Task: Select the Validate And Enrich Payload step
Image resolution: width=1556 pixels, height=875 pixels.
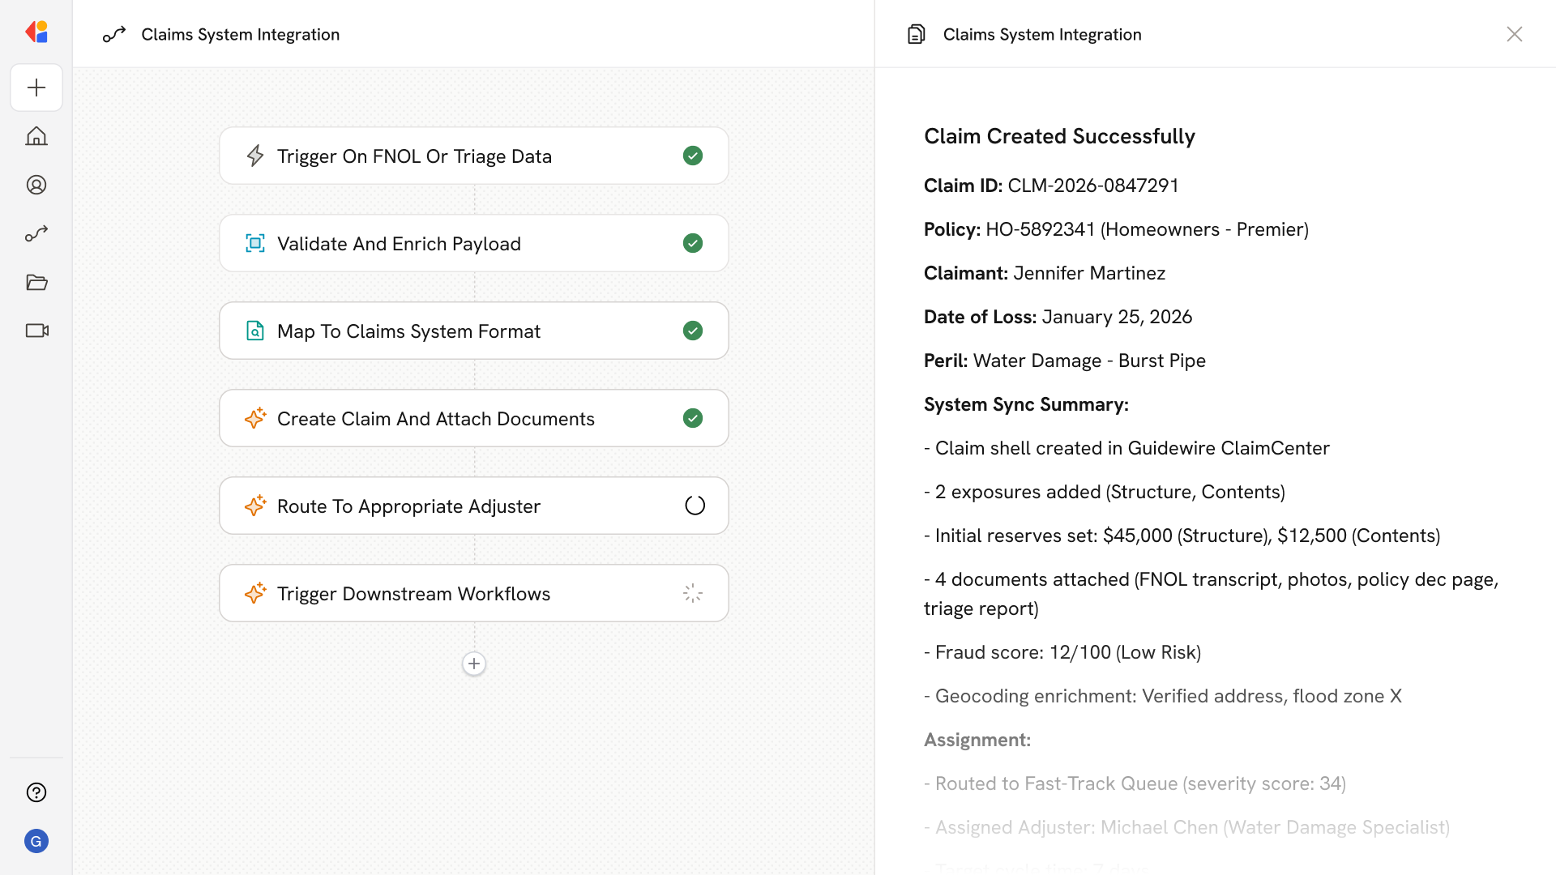Action: tap(399, 244)
